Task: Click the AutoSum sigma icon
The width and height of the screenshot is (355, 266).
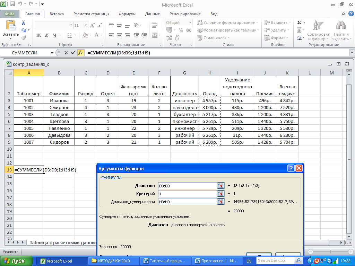Action: pyautogui.click(x=299, y=23)
